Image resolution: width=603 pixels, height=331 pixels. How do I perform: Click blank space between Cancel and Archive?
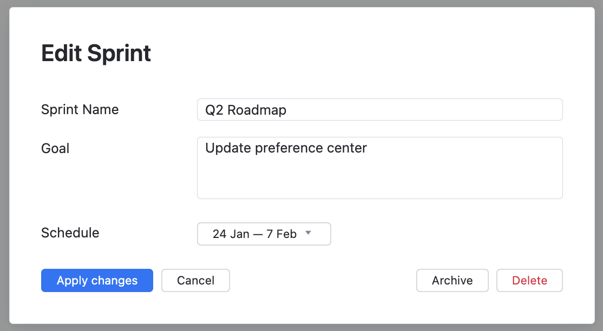click(323, 281)
